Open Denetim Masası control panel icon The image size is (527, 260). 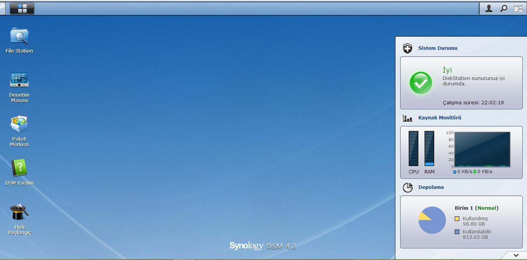19,80
